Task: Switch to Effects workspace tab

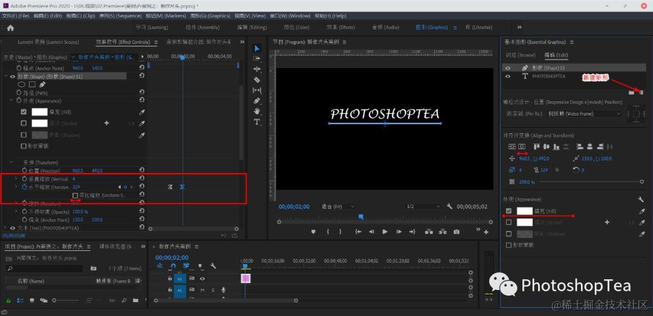Action: [x=340, y=27]
